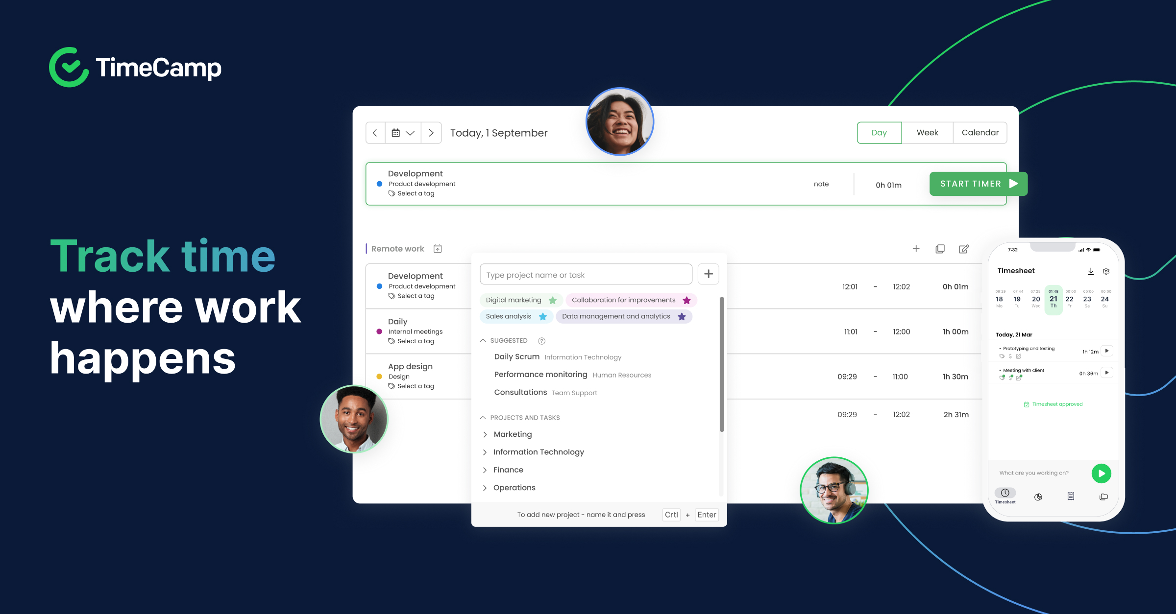Open the calendar date picker dropdown
The width and height of the screenshot is (1176, 614).
(403, 133)
